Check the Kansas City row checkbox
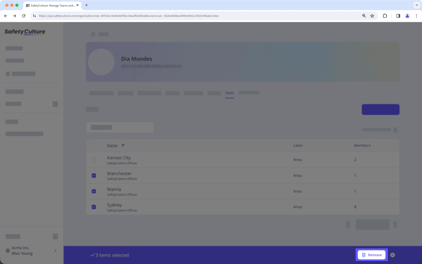The image size is (422, 264). point(94,160)
